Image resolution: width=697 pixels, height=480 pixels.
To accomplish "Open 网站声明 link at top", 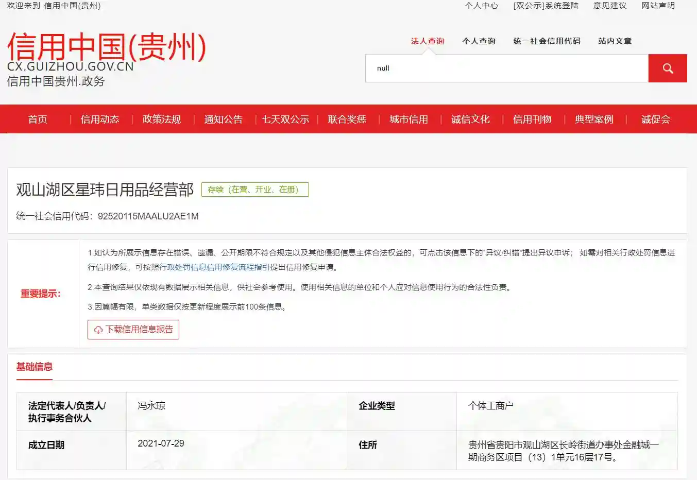I will point(658,6).
